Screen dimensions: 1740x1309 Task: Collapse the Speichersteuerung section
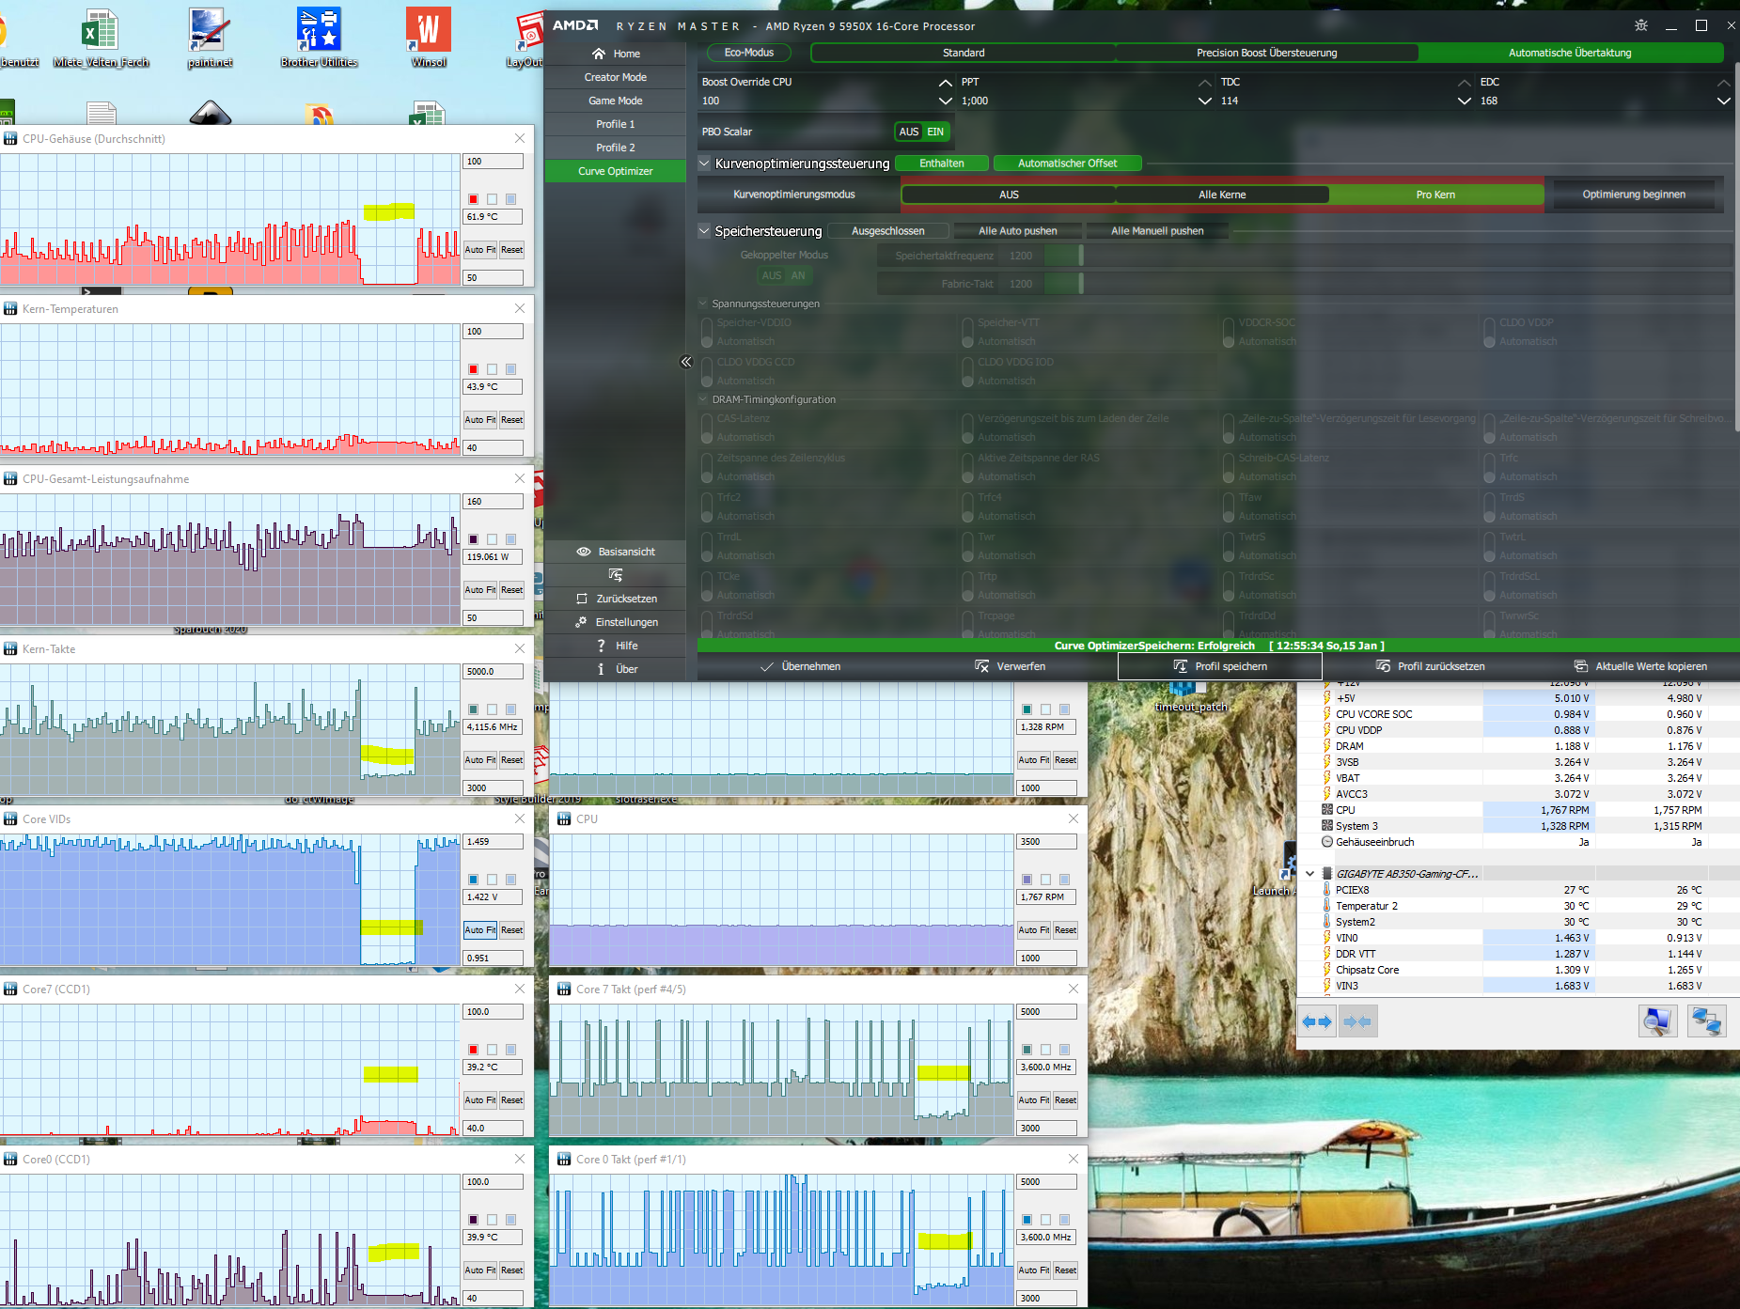704,231
